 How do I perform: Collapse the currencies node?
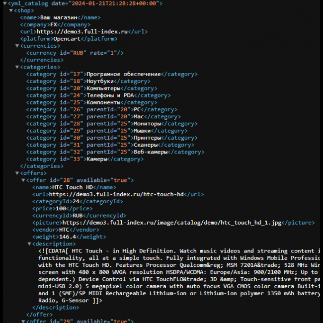pos(17,46)
